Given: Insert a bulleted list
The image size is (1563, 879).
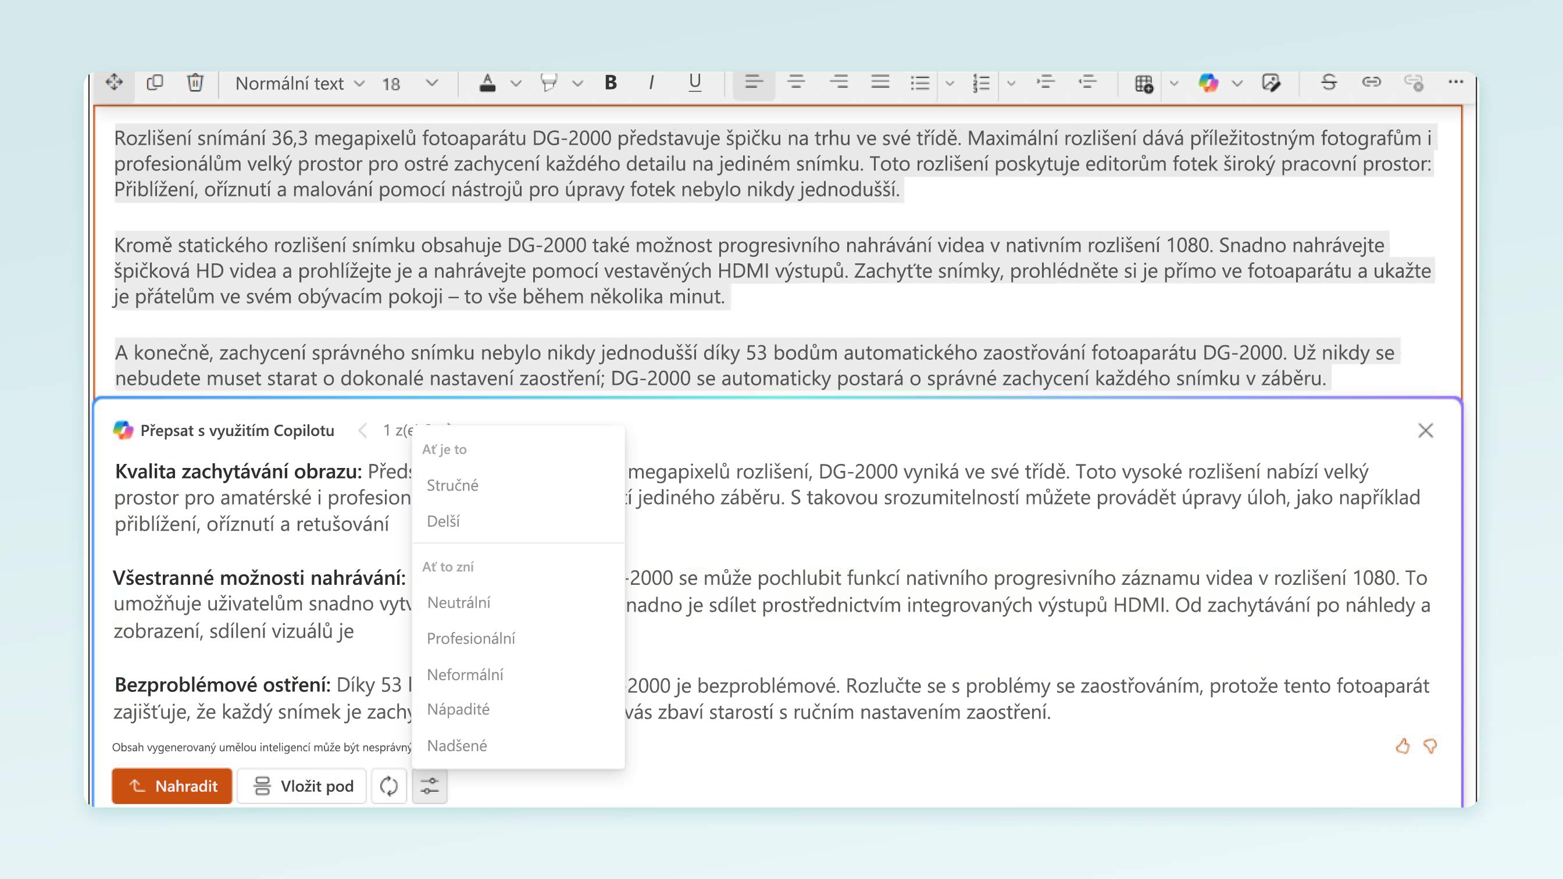Looking at the screenshot, I should coord(920,83).
